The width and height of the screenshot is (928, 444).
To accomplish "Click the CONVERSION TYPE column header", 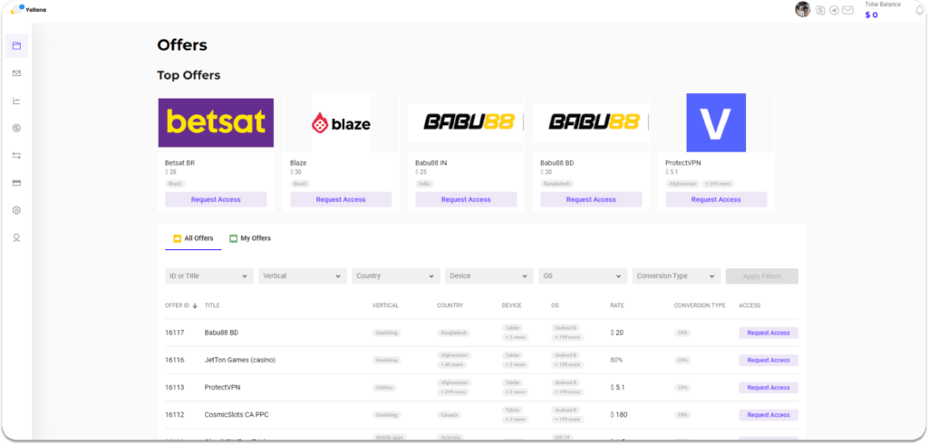I will click(x=700, y=305).
